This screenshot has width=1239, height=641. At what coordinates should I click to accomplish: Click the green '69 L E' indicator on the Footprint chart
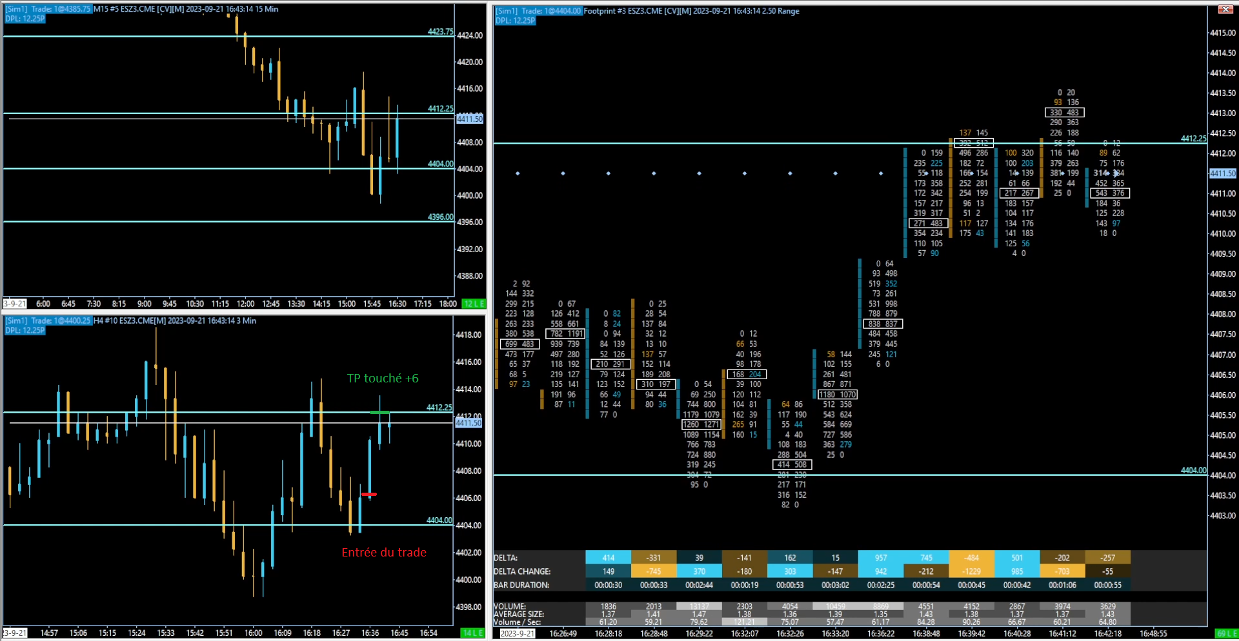click(1225, 633)
